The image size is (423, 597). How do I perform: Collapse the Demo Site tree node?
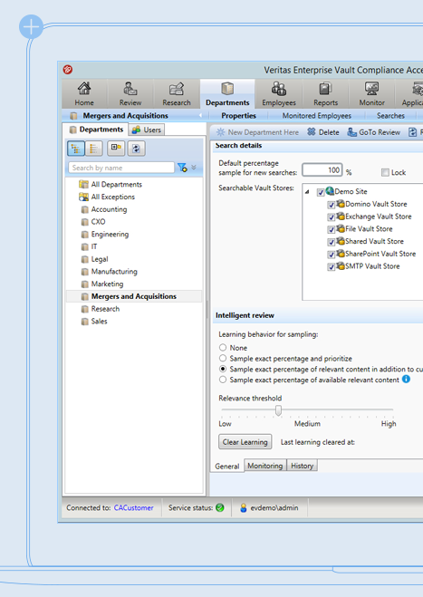pos(307,192)
